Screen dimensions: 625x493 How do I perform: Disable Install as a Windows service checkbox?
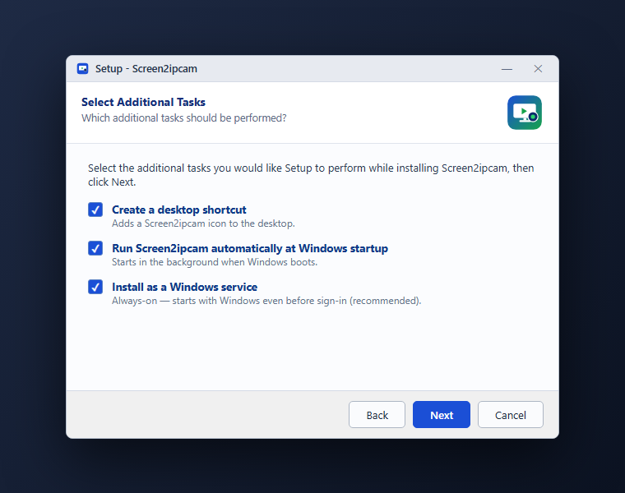click(x=95, y=287)
